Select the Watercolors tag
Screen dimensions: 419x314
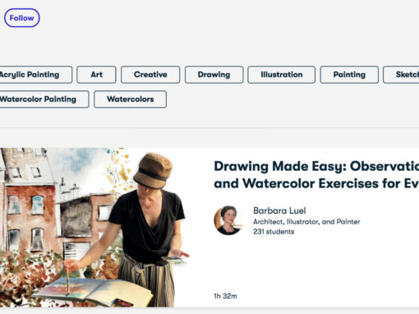point(130,99)
